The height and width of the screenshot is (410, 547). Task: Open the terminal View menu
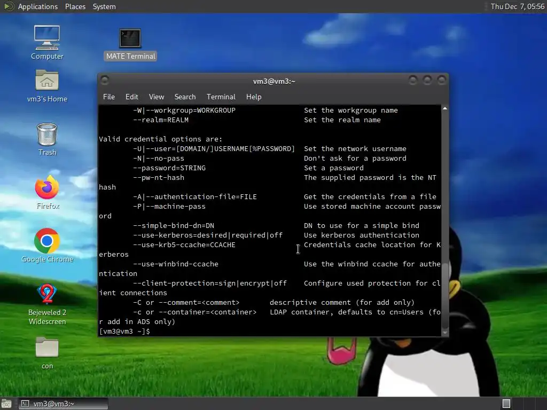(157, 97)
